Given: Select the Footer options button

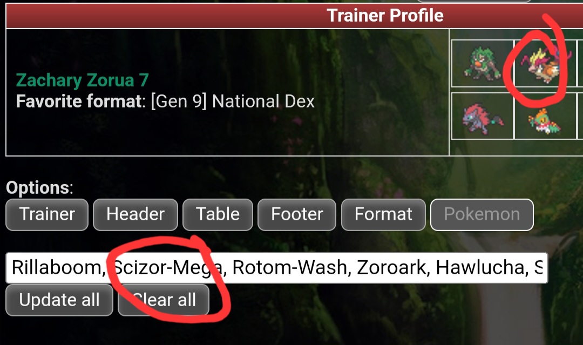Looking at the screenshot, I should point(297,214).
